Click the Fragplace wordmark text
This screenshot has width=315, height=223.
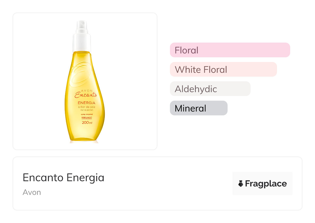[266, 184]
